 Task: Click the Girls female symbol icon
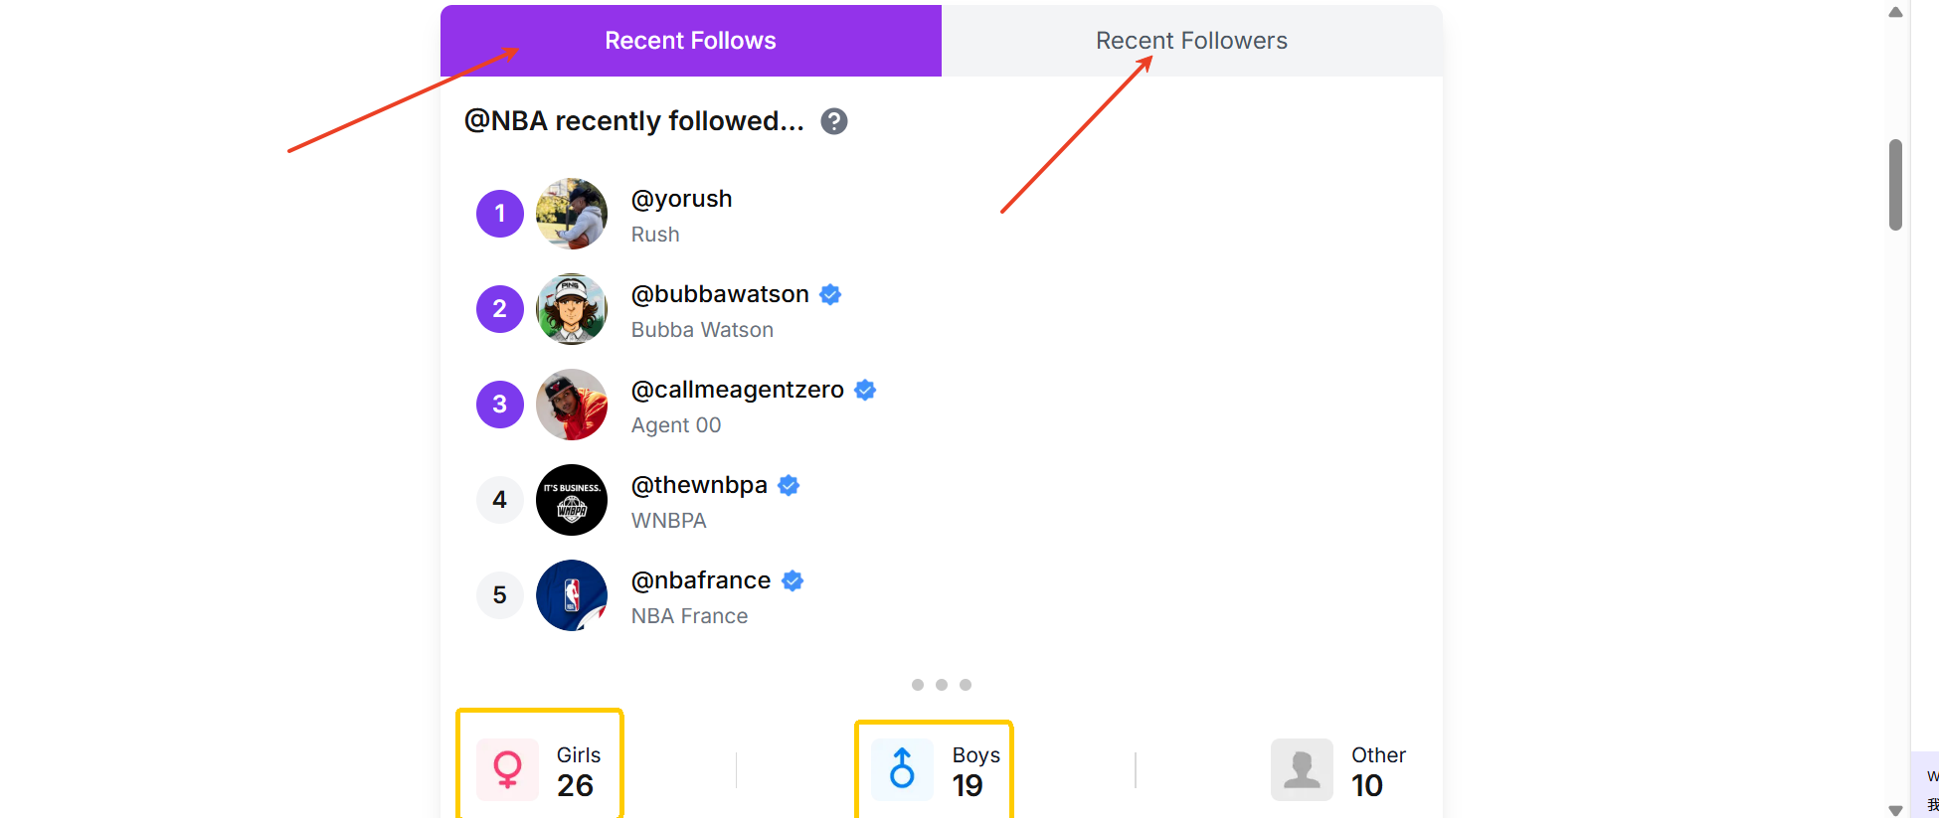point(507,769)
